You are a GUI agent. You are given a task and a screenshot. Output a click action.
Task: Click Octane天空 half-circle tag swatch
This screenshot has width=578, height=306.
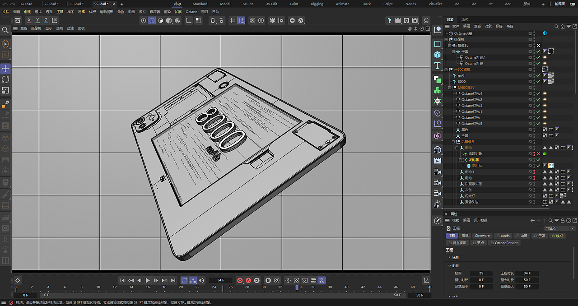pos(545,33)
